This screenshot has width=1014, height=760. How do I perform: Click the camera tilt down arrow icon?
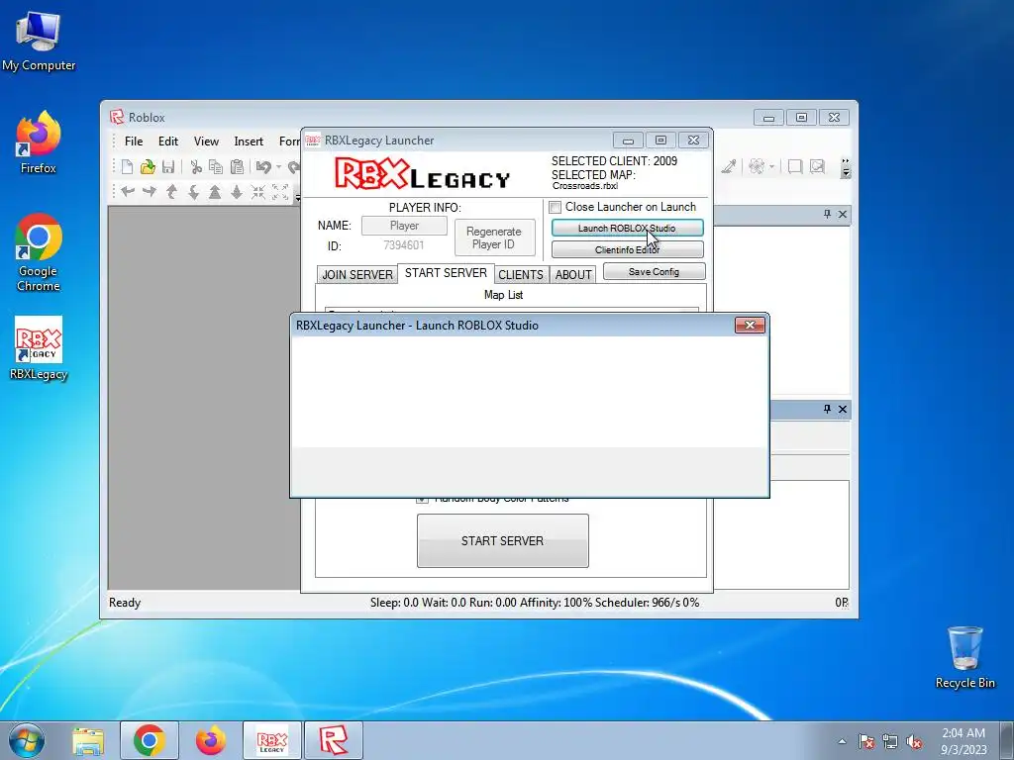[193, 191]
